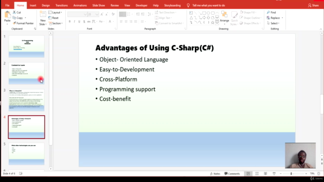Viewport: 324px width, 182px height.
Task: Open the Insert tab
Action: (x=33, y=6)
